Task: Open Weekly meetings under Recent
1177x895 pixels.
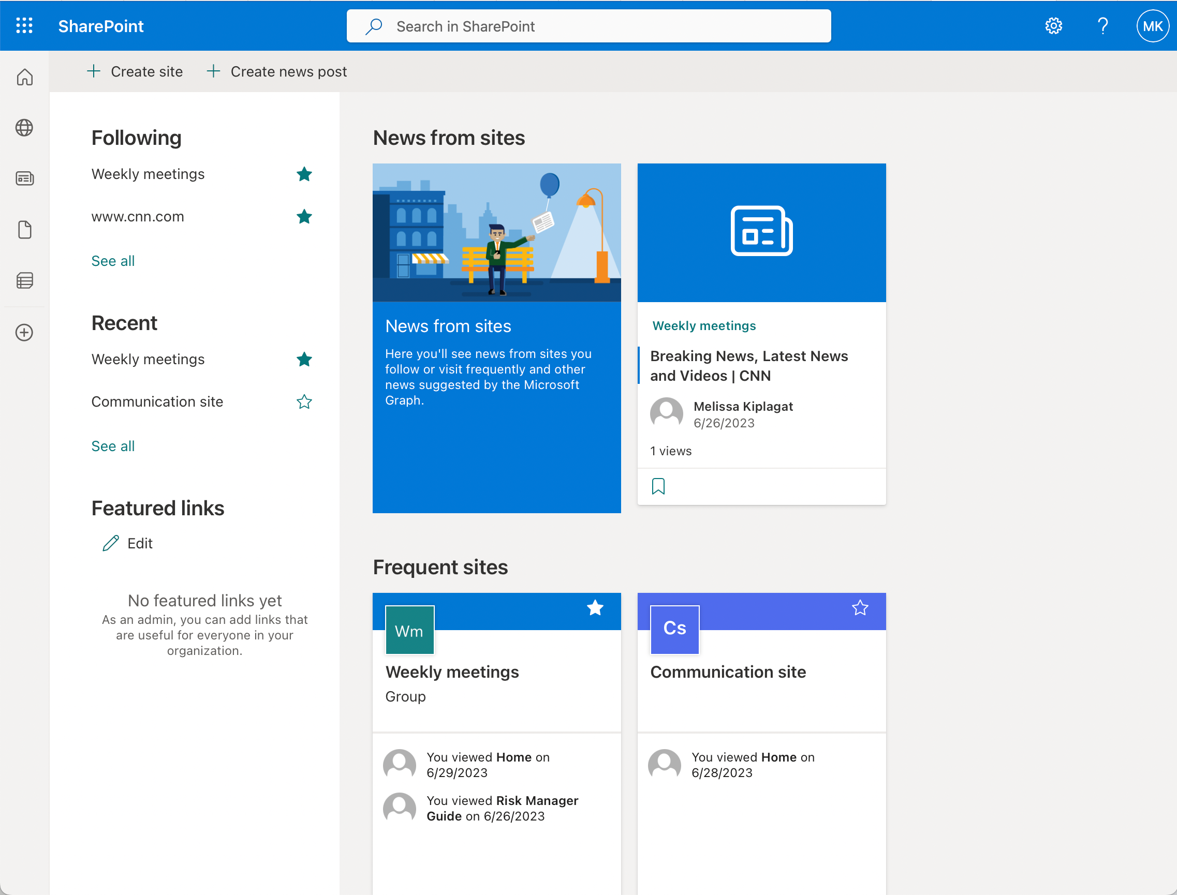Action: tap(148, 359)
